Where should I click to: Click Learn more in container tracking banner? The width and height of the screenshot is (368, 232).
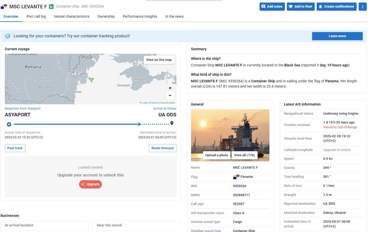click(x=337, y=36)
